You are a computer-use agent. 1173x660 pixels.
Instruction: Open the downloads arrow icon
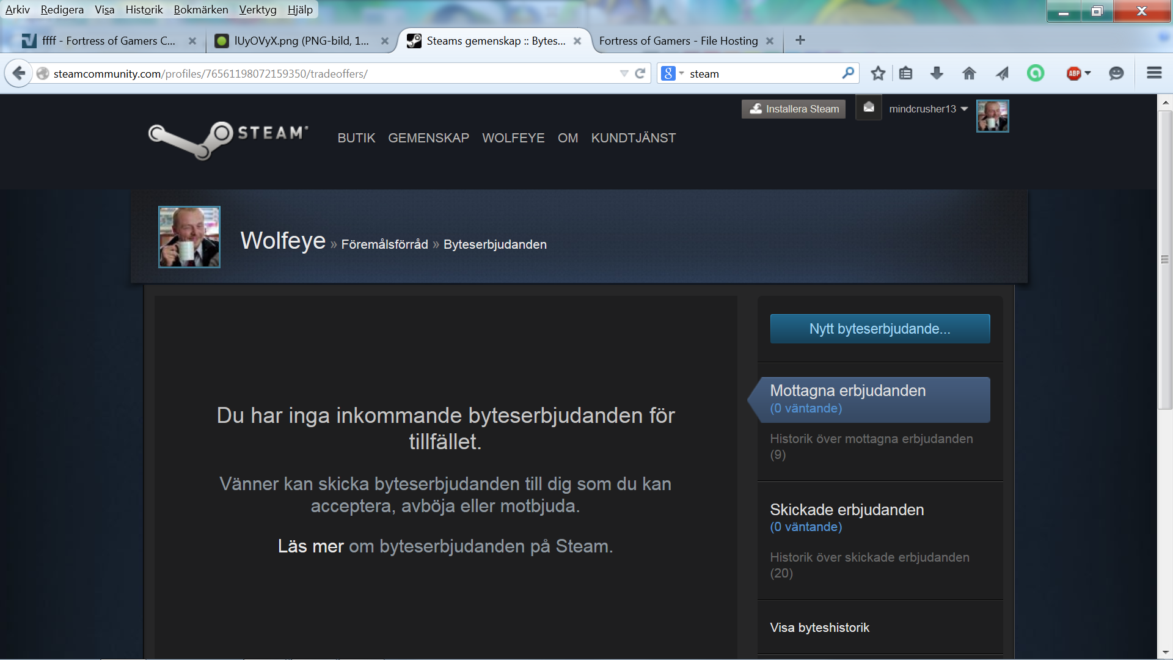[937, 73]
